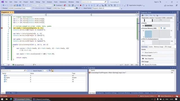Collapse the Events section in Diagnostic Tools

click(142, 23)
